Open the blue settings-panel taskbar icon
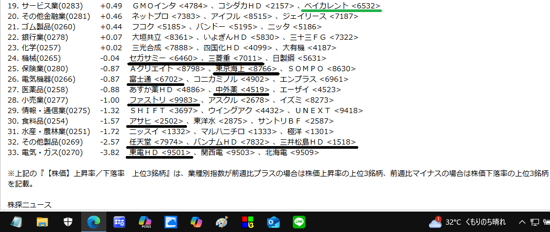Screen dimensions: 550x232 click(x=119, y=222)
